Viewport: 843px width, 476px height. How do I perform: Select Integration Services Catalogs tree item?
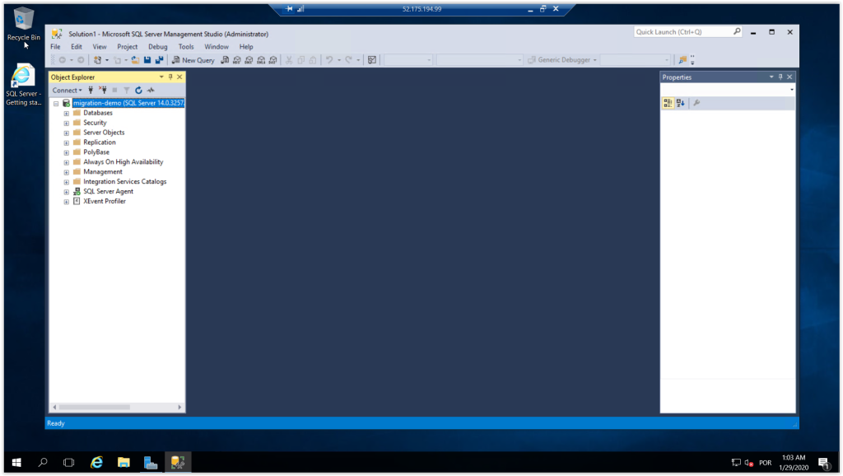[125, 182]
